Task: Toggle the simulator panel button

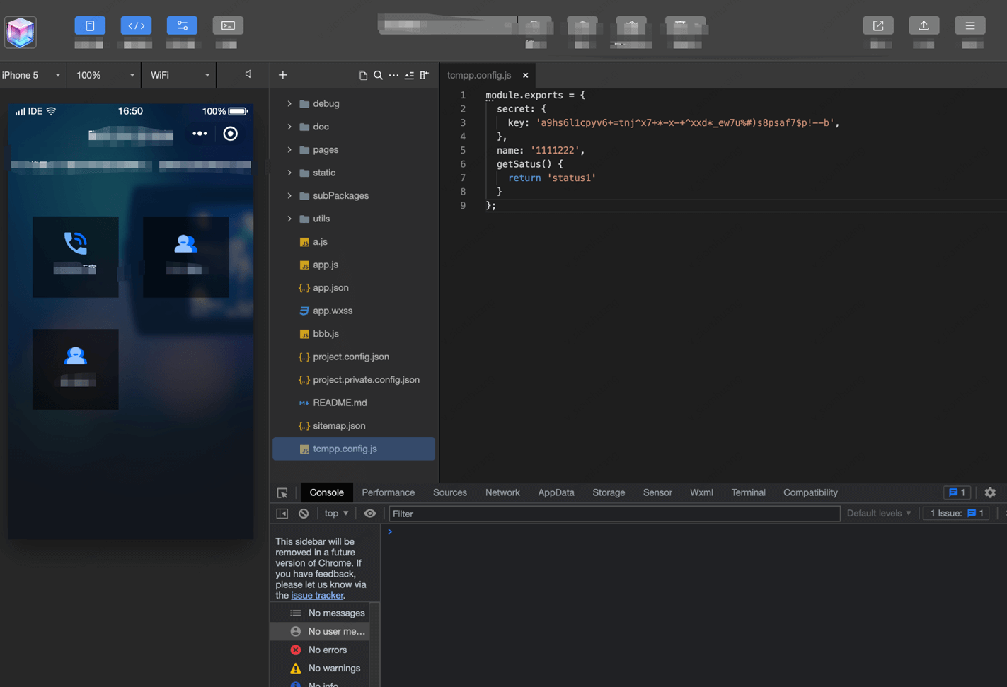Action: pyautogui.click(x=90, y=26)
